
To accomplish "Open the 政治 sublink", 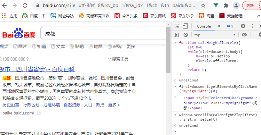I will click(x=100, y=105).
